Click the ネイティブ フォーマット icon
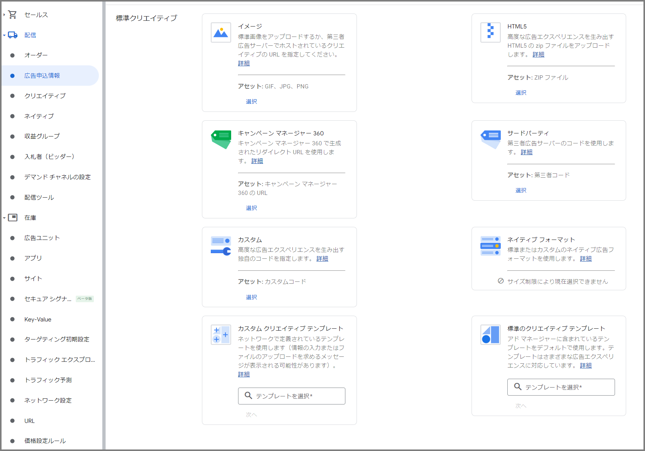Image resolution: width=645 pixels, height=451 pixels. (x=490, y=246)
